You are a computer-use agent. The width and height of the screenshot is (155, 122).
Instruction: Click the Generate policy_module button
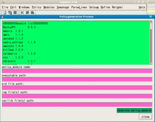click(134, 110)
